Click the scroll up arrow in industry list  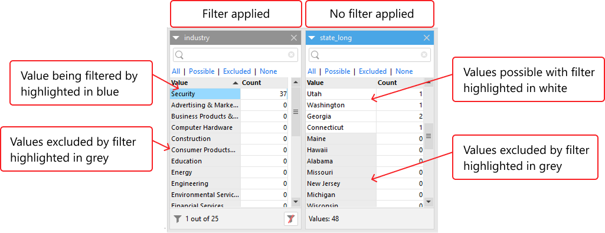pyautogui.click(x=296, y=82)
